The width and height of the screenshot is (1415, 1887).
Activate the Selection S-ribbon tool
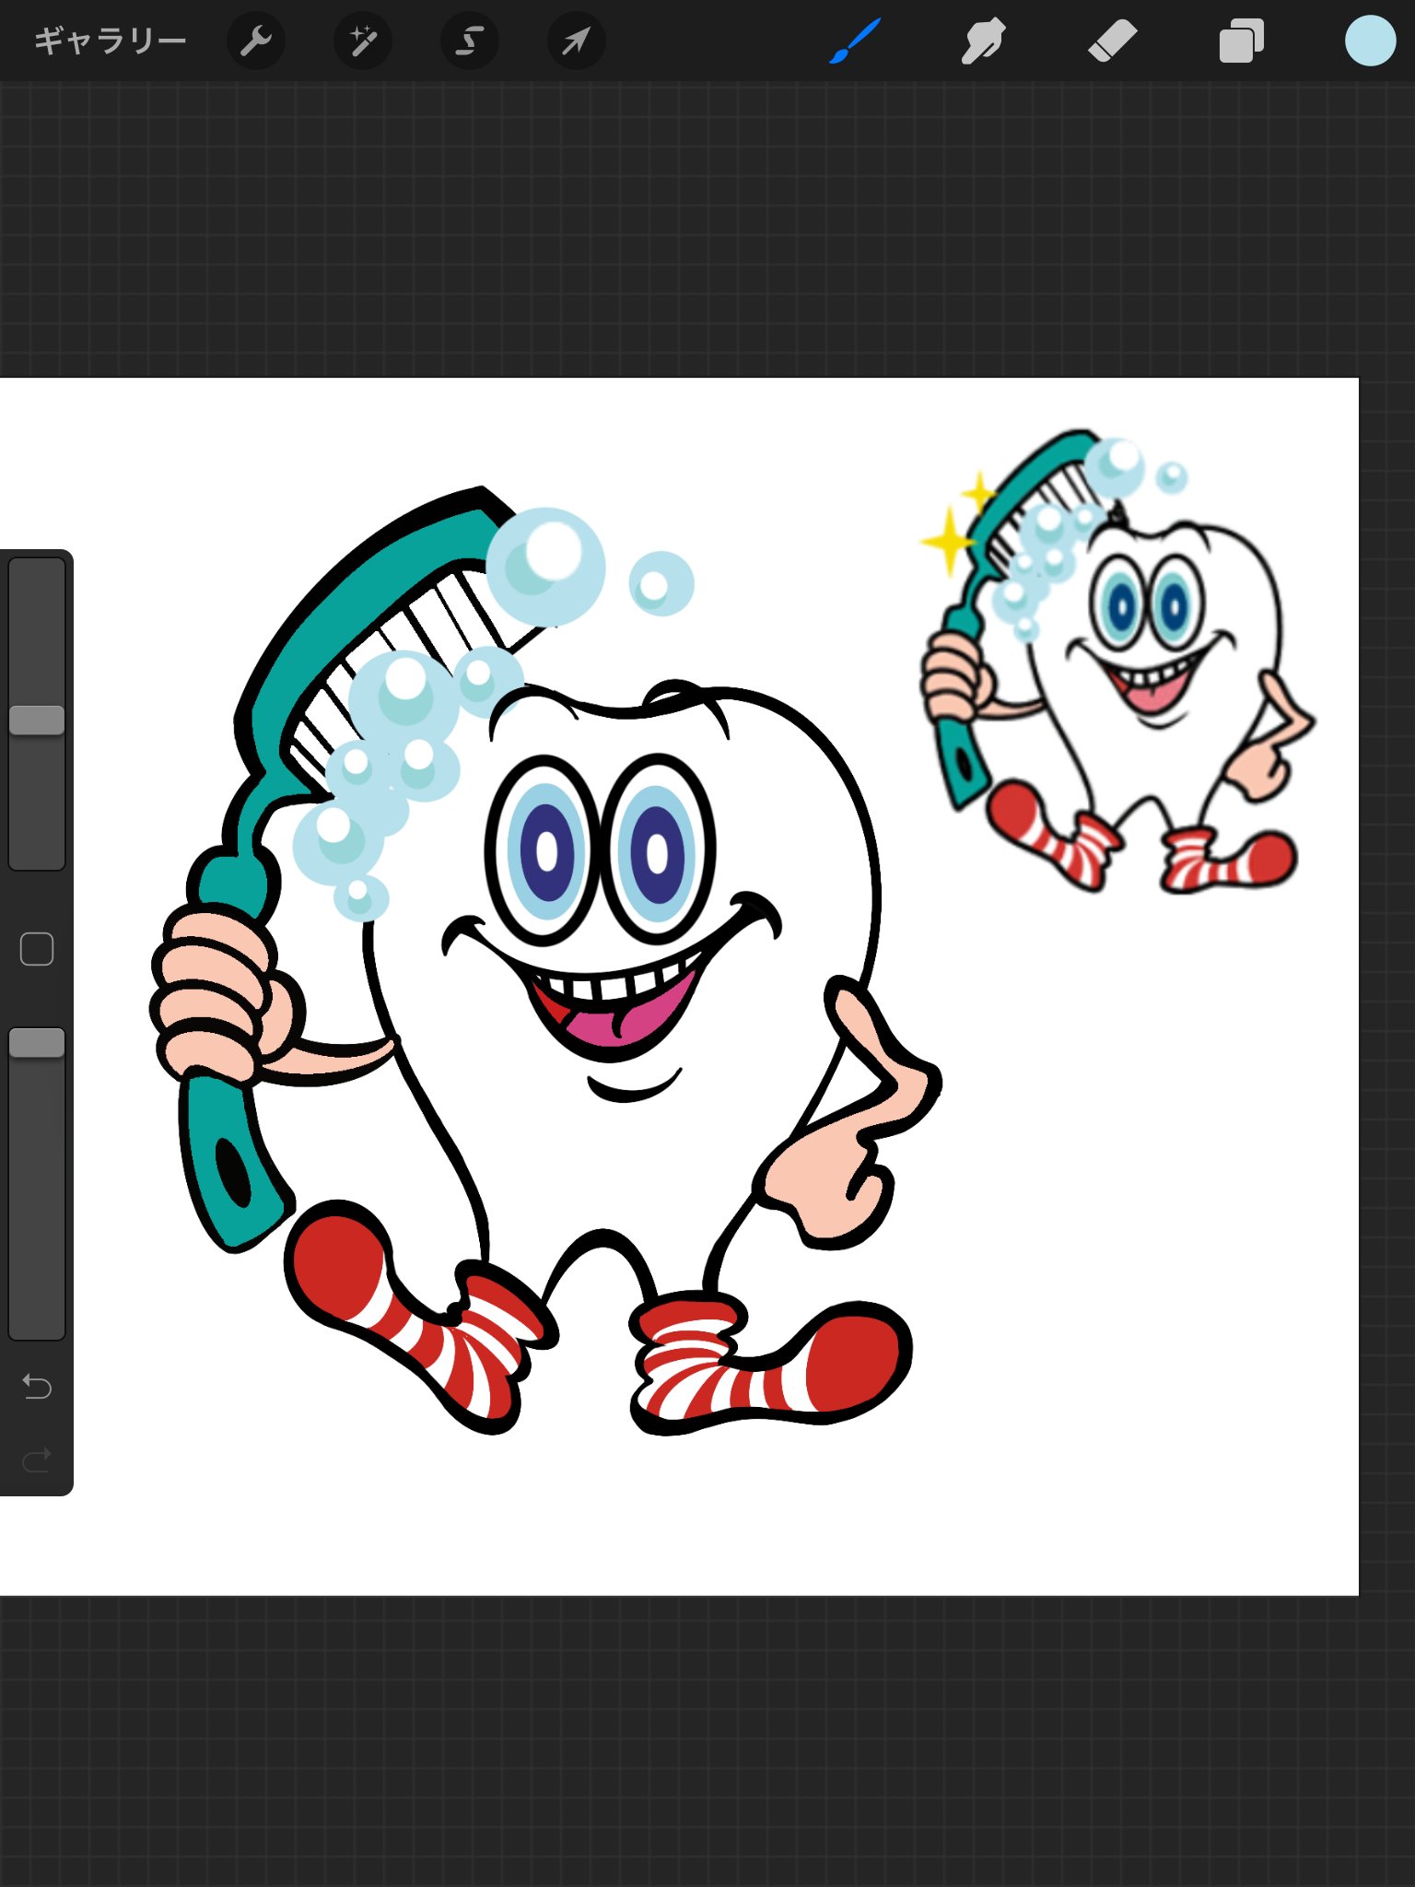pos(470,41)
